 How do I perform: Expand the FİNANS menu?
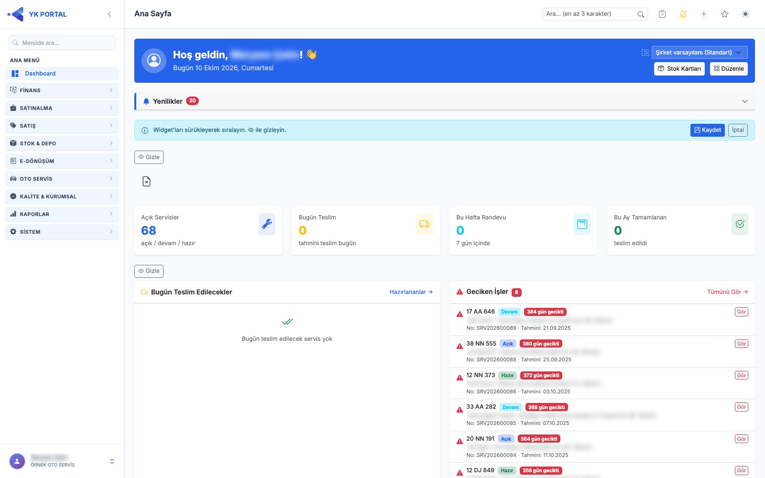point(62,90)
